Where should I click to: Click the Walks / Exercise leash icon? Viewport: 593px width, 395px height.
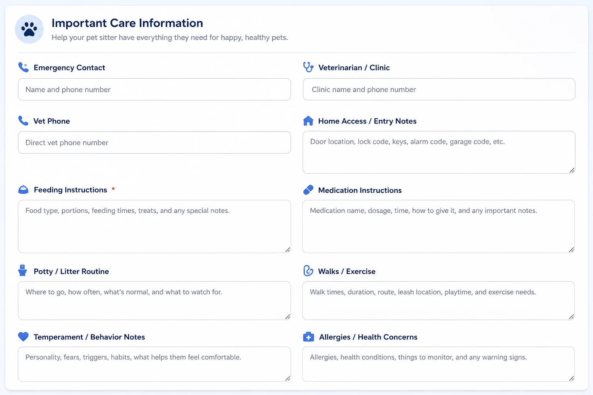click(x=308, y=271)
